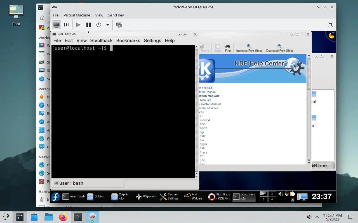Open the guest Klipper clipboard tray icon
This screenshot has height=223, width=358.
click(x=293, y=194)
